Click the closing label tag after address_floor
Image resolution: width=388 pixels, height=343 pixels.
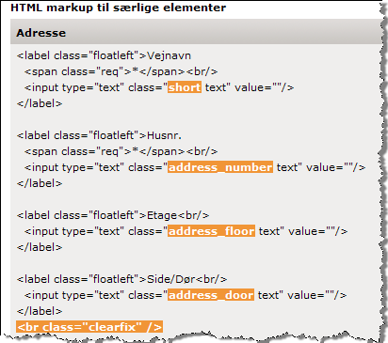[x=40, y=247]
